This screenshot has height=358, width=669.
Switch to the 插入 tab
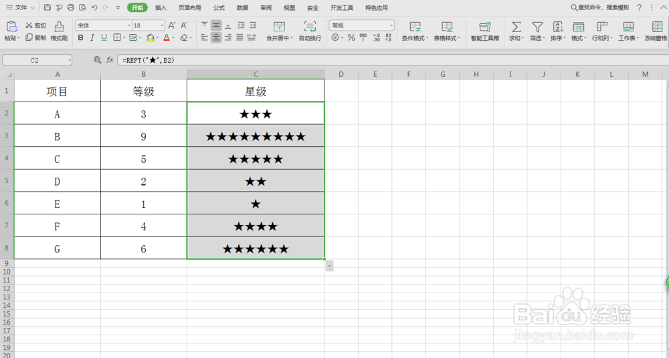coord(161,7)
